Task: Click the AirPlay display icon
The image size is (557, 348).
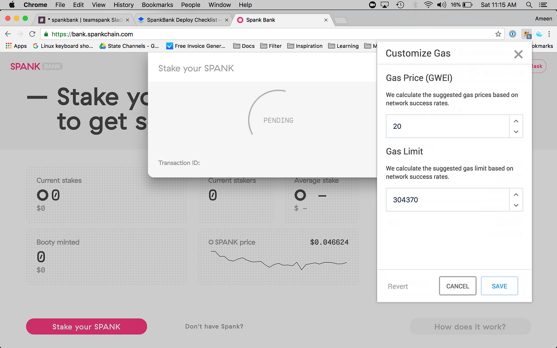Action: (385, 5)
